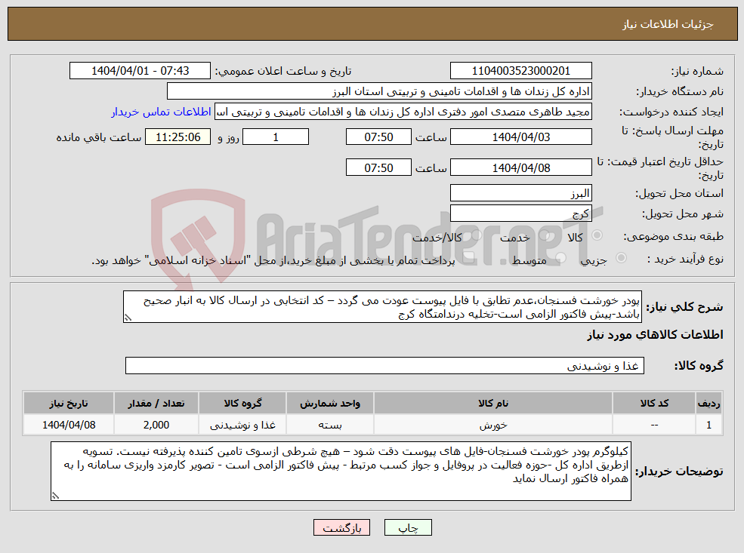The image size is (744, 553).
Task: Click the گروه کالا column header
Action: [x=242, y=404]
